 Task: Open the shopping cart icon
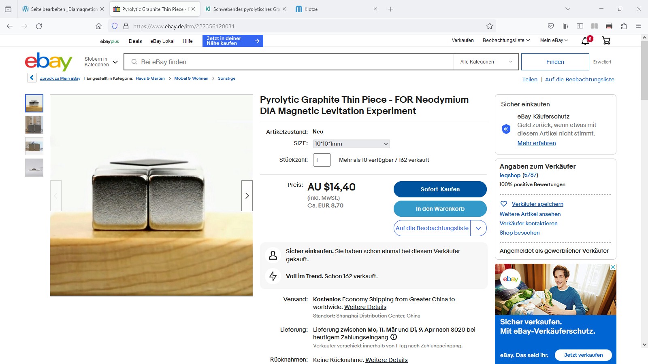pyautogui.click(x=606, y=40)
